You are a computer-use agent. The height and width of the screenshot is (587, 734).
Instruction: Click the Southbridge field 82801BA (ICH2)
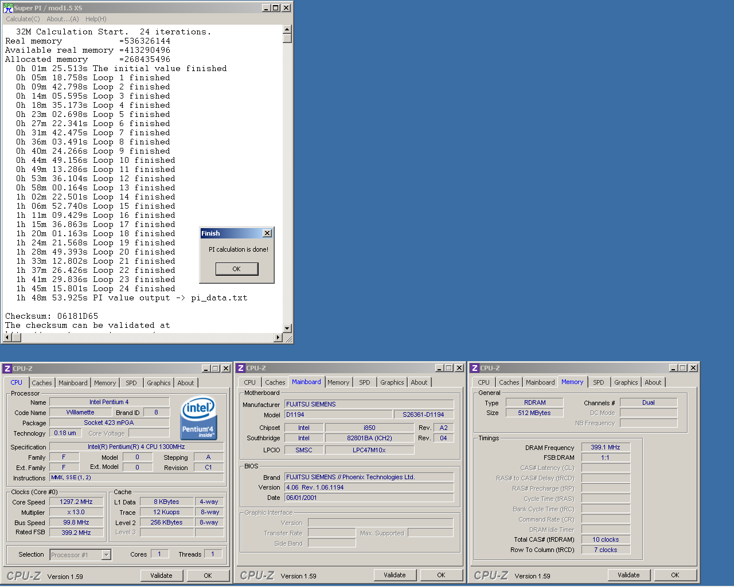(369, 438)
